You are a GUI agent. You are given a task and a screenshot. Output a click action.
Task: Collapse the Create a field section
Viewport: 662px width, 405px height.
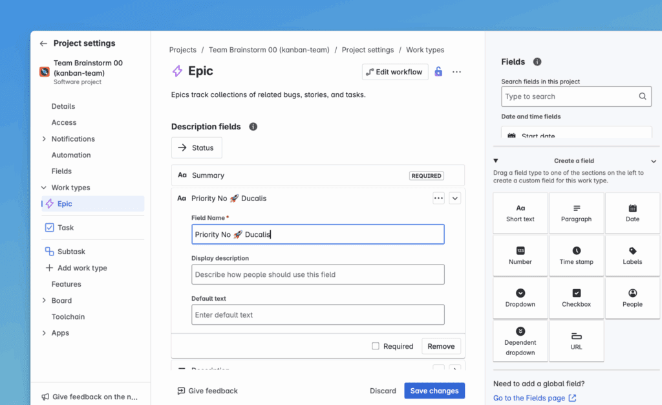pyautogui.click(x=653, y=161)
